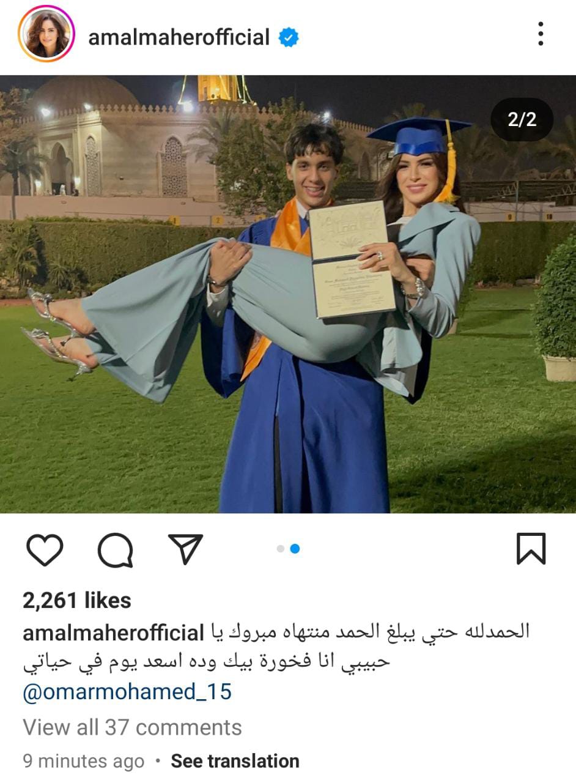Tap the heart like icon
The width and height of the screenshot is (576, 783).
(x=45, y=549)
